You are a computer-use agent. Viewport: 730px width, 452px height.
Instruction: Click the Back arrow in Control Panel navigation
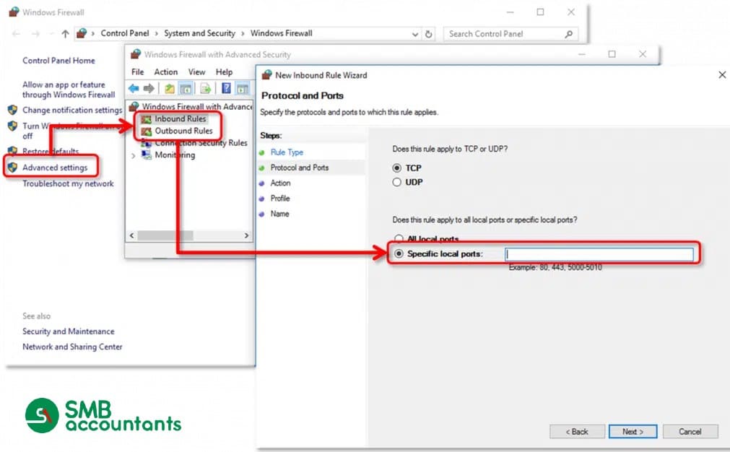coord(17,33)
